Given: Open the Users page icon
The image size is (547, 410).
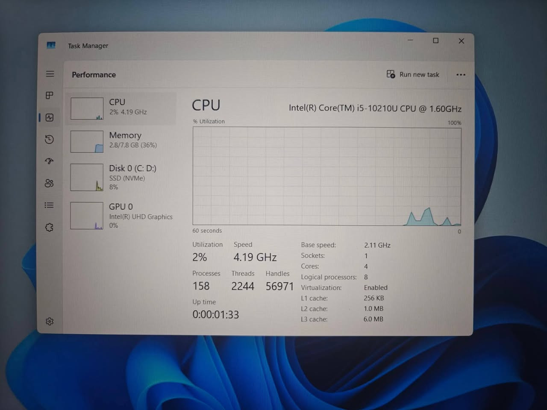Looking at the screenshot, I should 50,183.
